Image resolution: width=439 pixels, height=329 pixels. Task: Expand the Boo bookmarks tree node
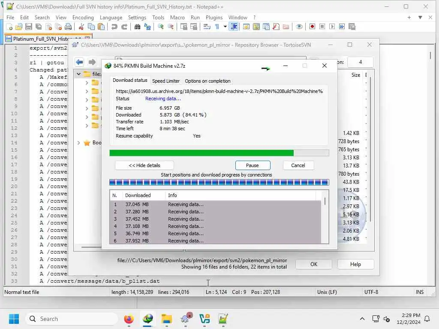79,143
